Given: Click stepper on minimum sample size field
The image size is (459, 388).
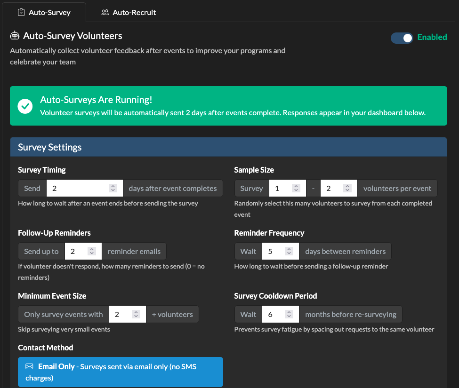Looking at the screenshot, I should coord(296,188).
